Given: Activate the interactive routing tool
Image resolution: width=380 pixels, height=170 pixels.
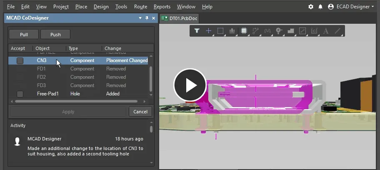Looking at the screenshot, I should tap(255, 31).
